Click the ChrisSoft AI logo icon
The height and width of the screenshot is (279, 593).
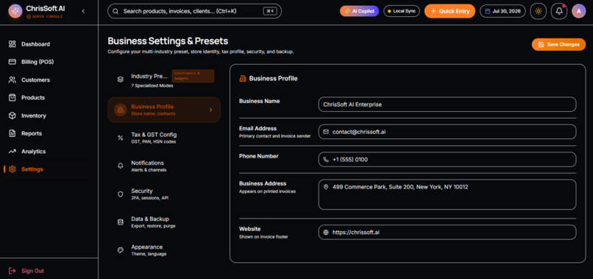click(15, 11)
